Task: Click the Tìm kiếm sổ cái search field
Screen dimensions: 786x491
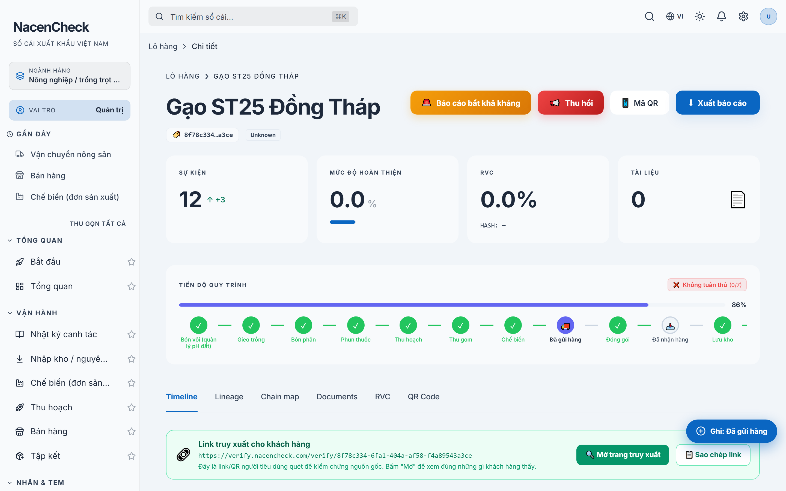Action: click(253, 17)
